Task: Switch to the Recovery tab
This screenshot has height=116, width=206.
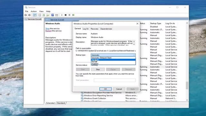Action: click(94, 29)
